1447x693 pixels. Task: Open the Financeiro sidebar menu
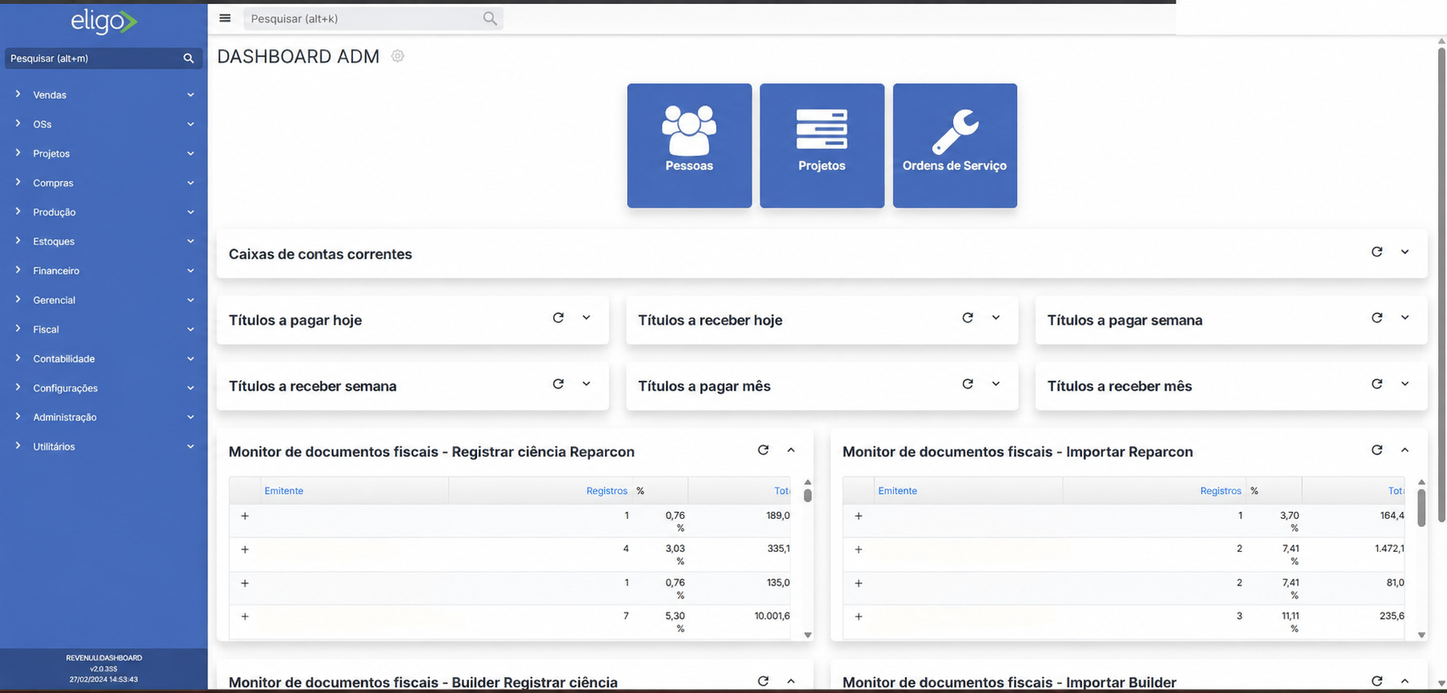point(104,271)
